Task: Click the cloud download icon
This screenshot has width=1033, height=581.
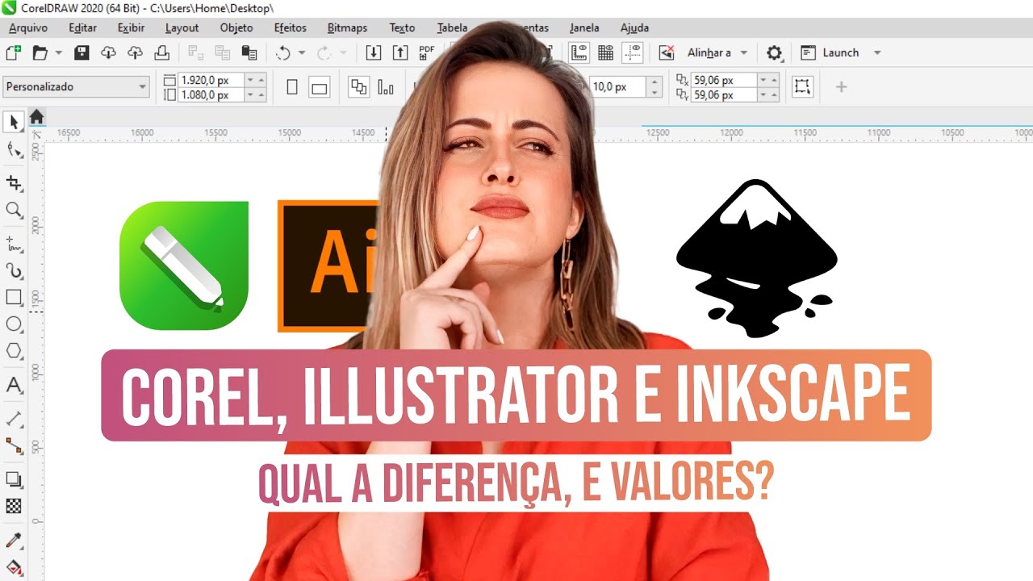Action: 108,52
